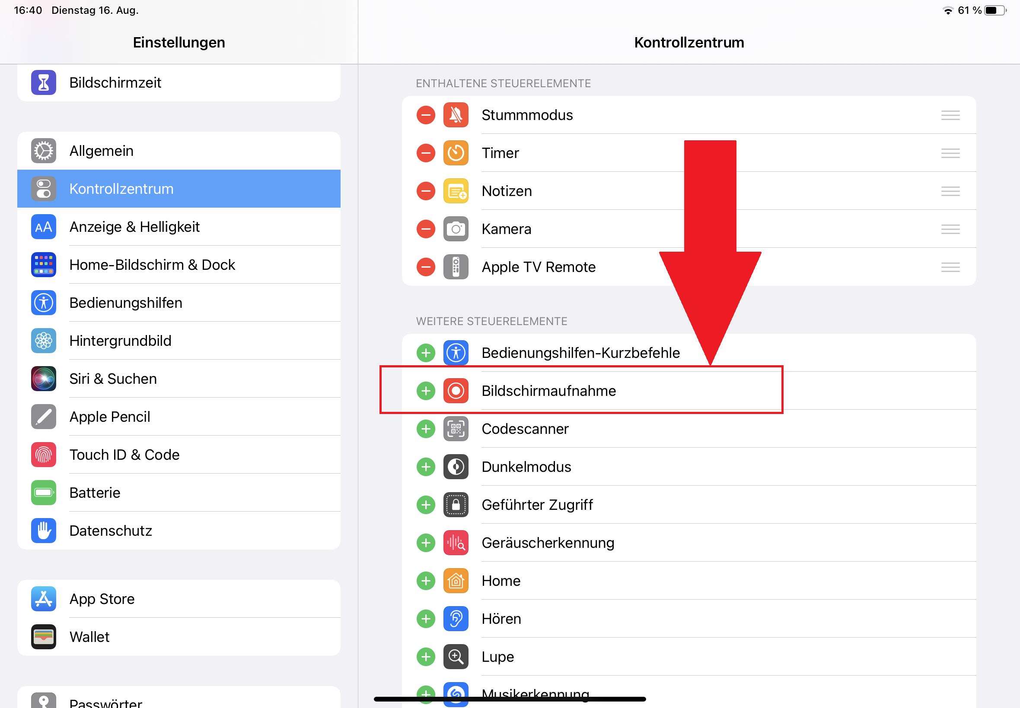The height and width of the screenshot is (708, 1020).
Task: Tap the Kamera icon in controls list
Action: coord(456,229)
